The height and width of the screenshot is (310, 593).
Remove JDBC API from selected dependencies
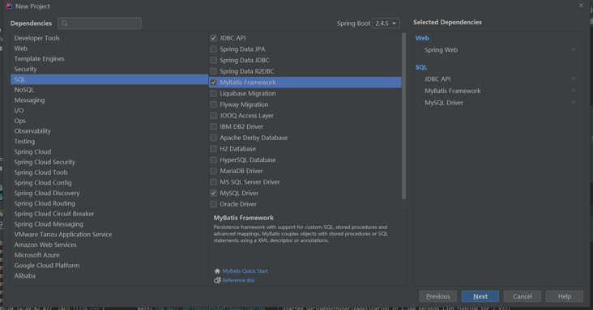(574, 79)
